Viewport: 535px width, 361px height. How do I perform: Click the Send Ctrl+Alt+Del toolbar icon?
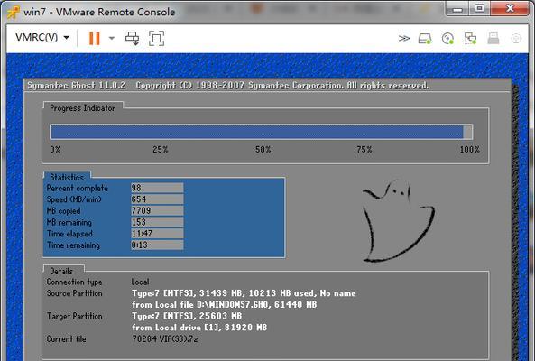coord(132,38)
